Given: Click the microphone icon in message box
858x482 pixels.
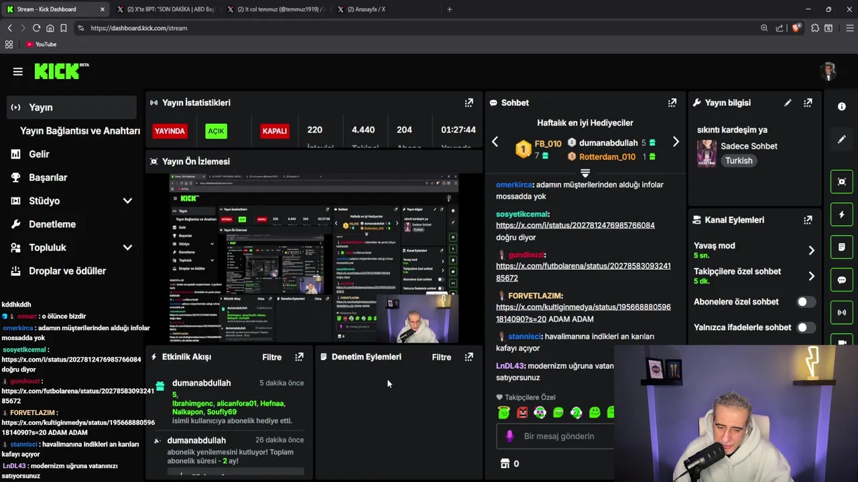Looking at the screenshot, I should (x=509, y=436).
